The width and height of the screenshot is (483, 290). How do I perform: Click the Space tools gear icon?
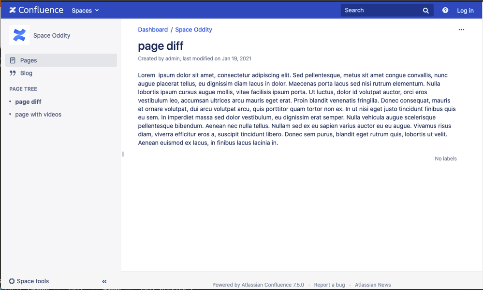tap(12, 281)
